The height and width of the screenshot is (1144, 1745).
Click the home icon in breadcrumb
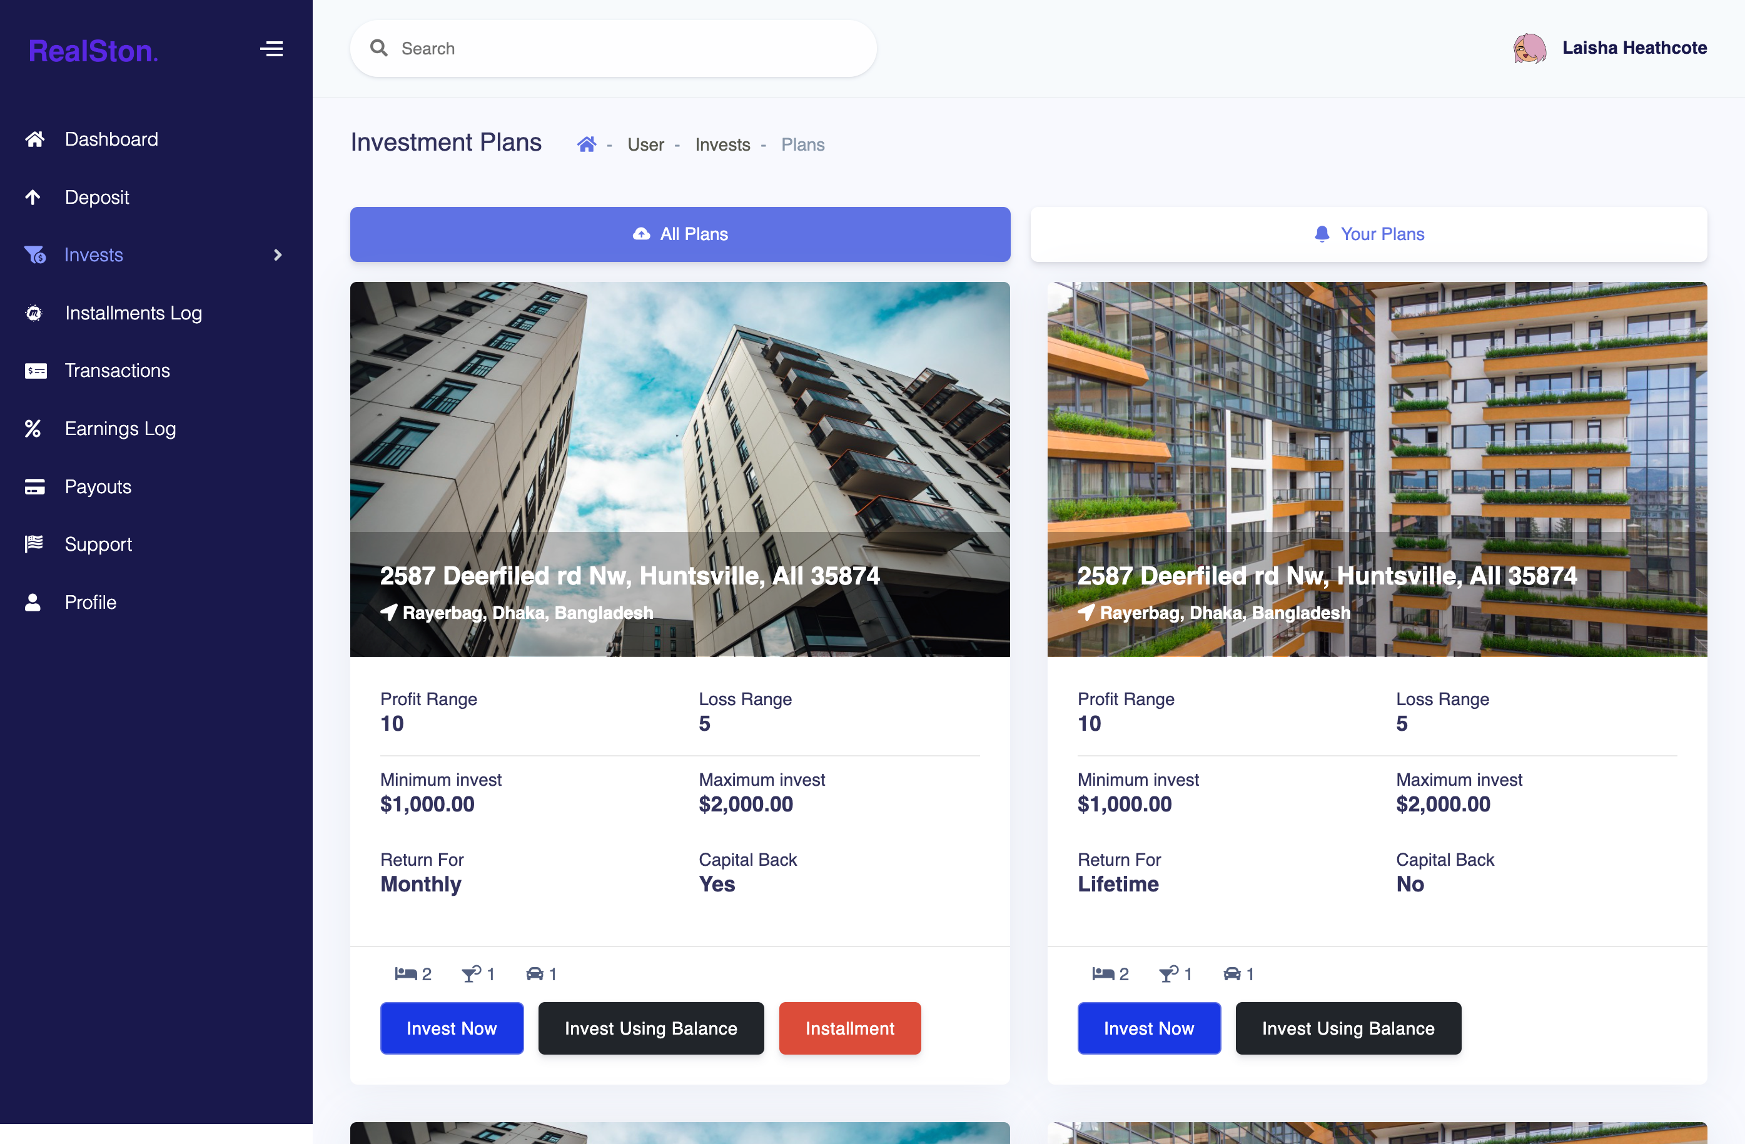pyautogui.click(x=587, y=144)
